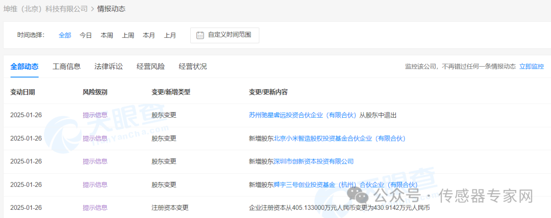Select the 上月 time filter
Screen dimensions: 551x218
pos(170,35)
